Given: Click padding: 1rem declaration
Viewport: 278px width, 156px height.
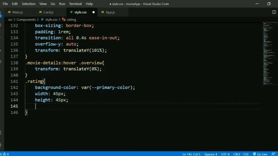Looking at the screenshot, I should [53, 32].
